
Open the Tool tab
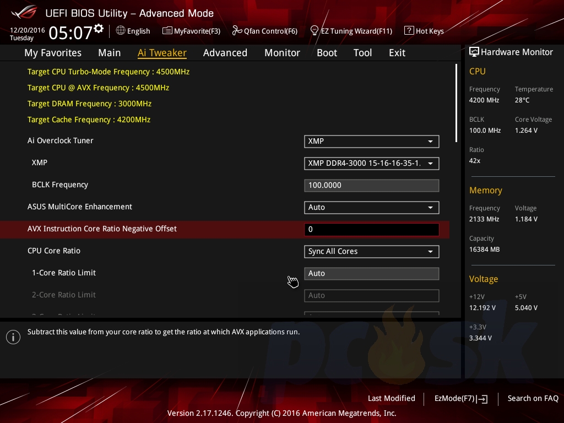coord(362,53)
